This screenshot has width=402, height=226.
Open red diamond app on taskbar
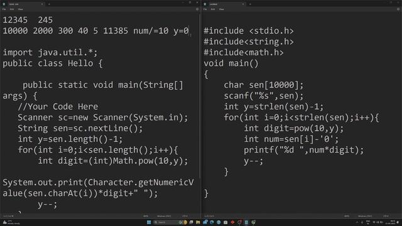232,222
